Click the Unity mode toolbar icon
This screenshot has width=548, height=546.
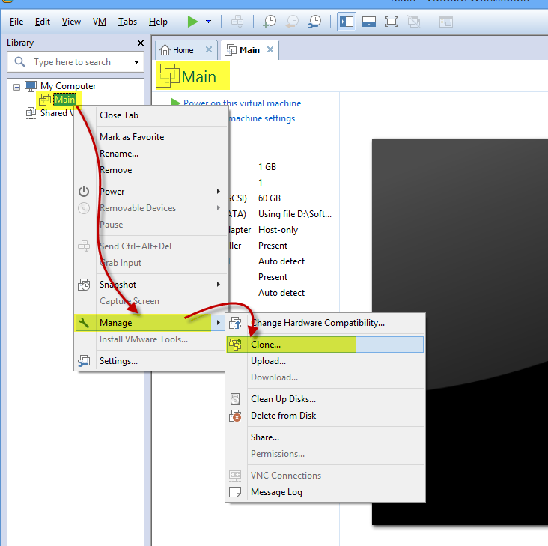point(414,22)
